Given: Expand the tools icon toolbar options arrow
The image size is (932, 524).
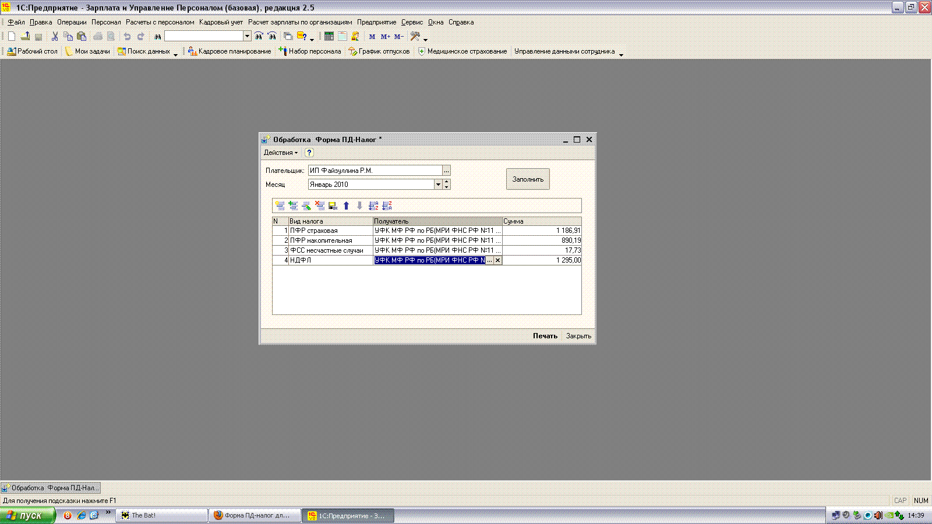Looking at the screenshot, I should pos(425,40).
